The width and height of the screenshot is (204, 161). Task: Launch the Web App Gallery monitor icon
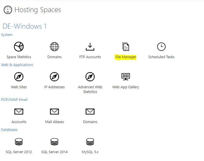[x=126, y=77]
